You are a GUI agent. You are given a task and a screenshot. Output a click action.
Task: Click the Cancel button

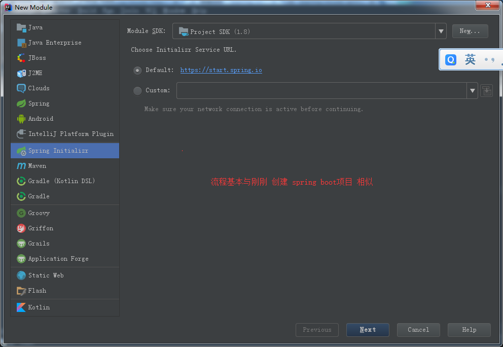pyautogui.click(x=418, y=330)
